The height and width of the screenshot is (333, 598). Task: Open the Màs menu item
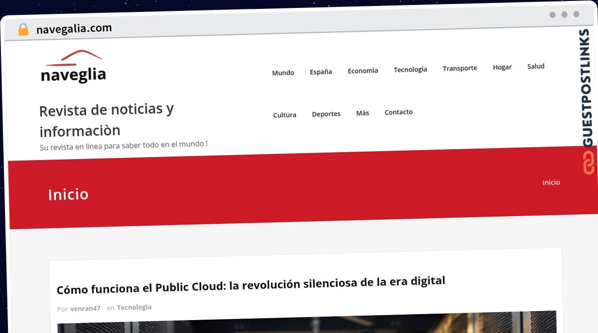(363, 113)
